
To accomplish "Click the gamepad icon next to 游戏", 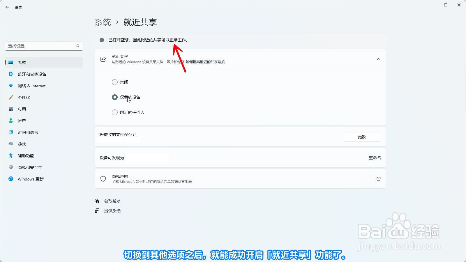I will coord(11,144).
